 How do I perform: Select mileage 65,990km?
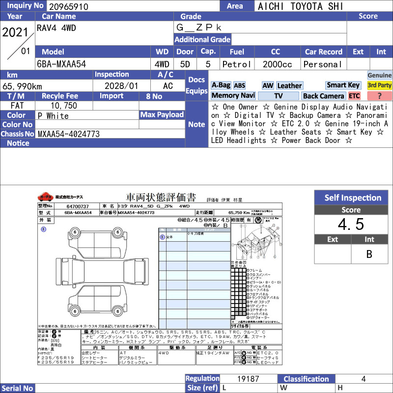pos(22,86)
